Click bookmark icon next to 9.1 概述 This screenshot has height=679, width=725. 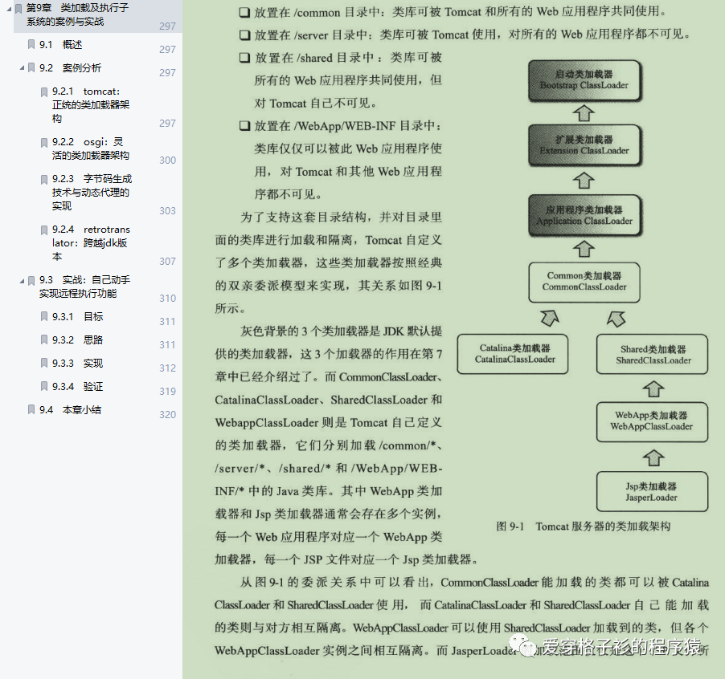tap(31, 44)
